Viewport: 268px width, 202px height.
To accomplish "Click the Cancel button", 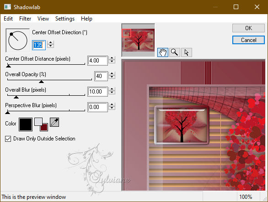I will click(x=248, y=40).
